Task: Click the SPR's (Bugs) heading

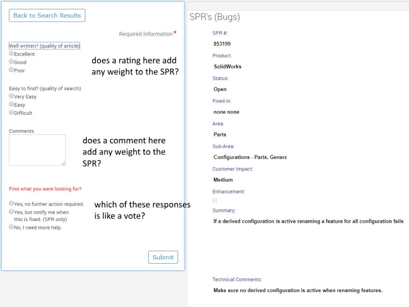Action: click(215, 17)
